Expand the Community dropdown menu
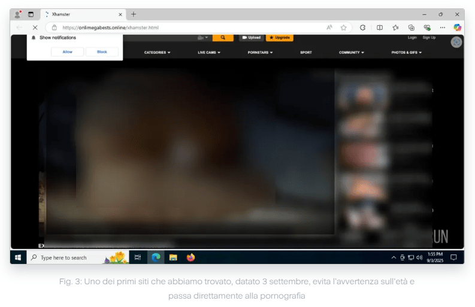475x307 pixels. tap(351, 53)
